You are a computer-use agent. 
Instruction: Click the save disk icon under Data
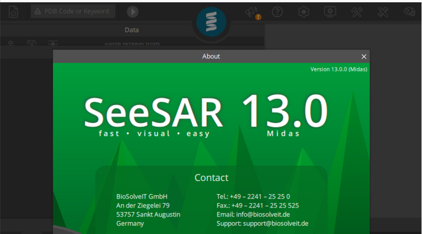[32, 43]
